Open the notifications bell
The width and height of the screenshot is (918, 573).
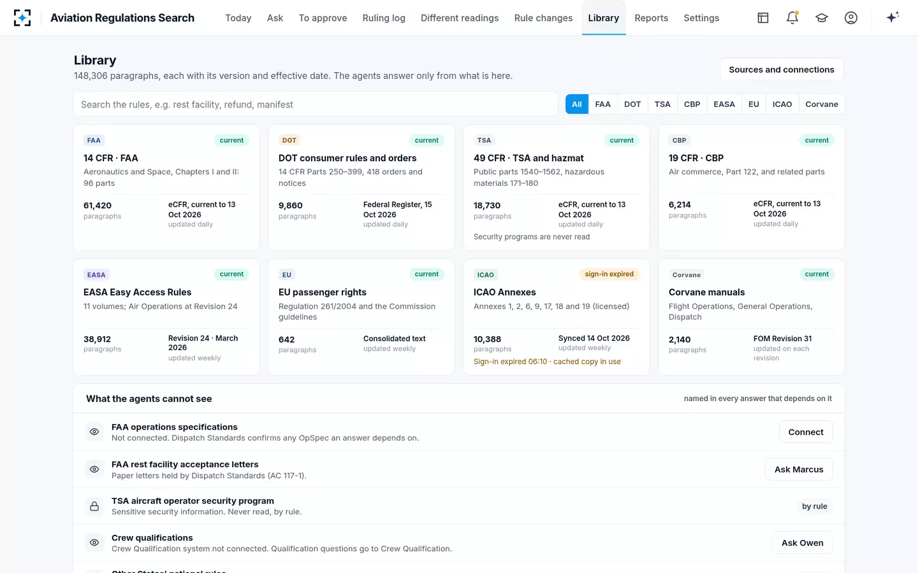792,18
